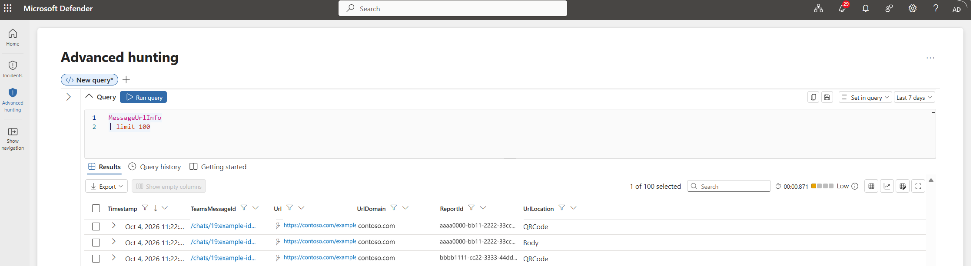Tick the select-all rows checkbox

96,208
